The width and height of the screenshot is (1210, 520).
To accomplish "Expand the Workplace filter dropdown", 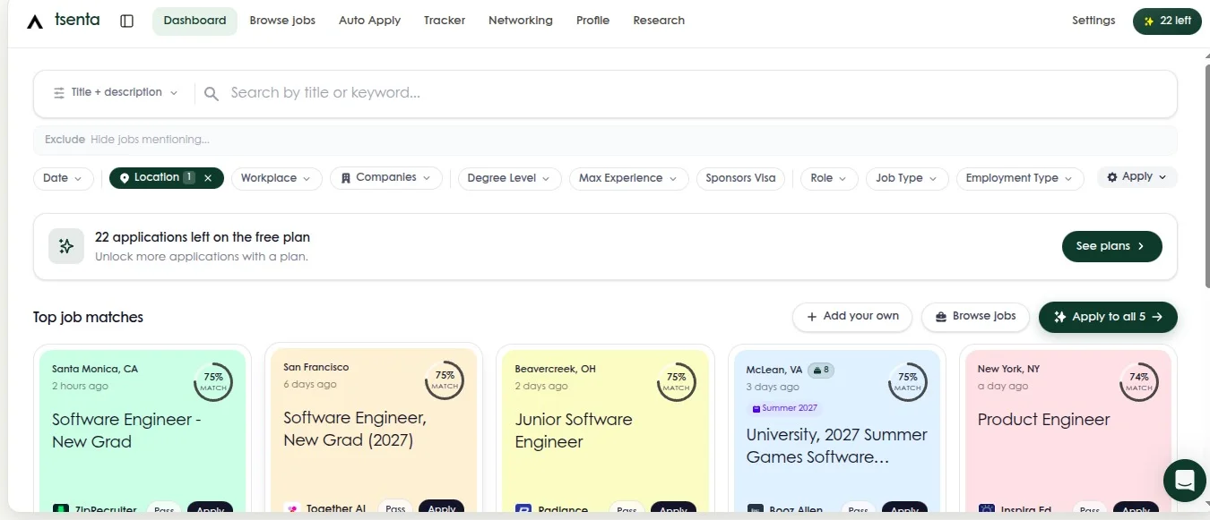I will pyautogui.click(x=277, y=178).
